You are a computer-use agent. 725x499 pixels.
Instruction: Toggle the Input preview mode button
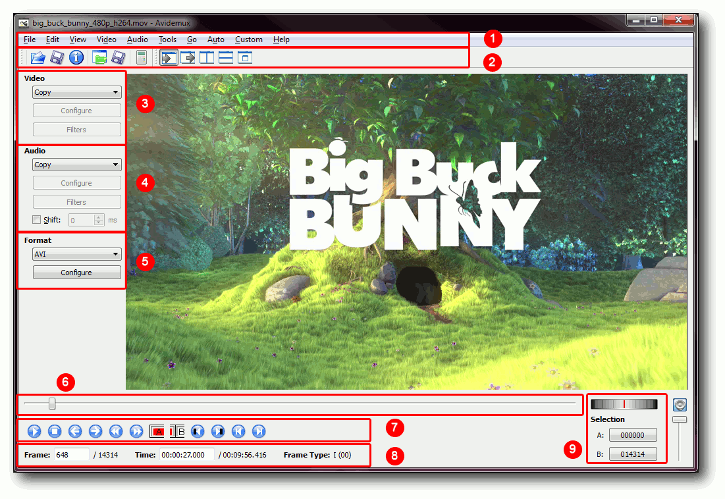pyautogui.click(x=169, y=58)
